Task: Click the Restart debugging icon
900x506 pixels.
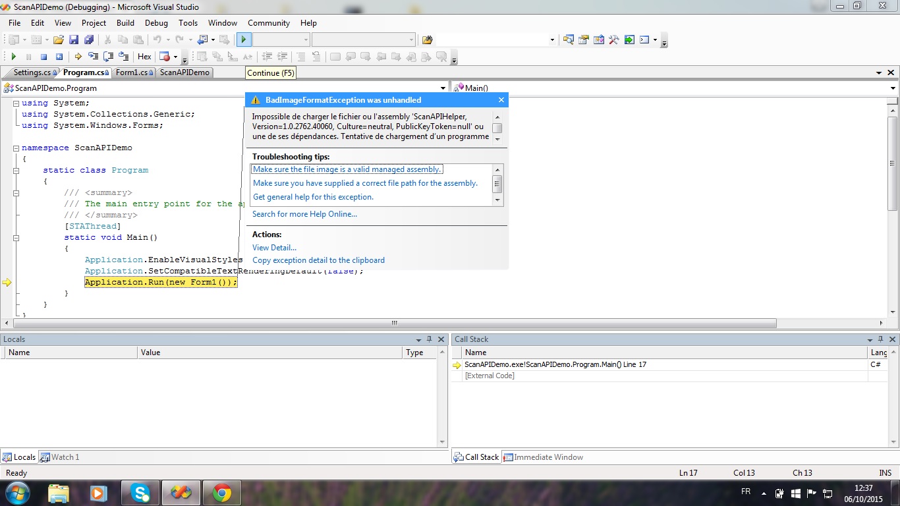Action: (59, 57)
